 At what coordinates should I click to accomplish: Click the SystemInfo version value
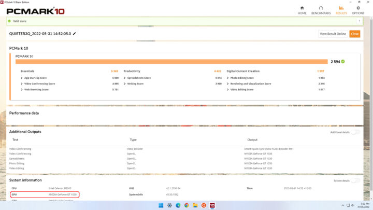(x=172, y=194)
